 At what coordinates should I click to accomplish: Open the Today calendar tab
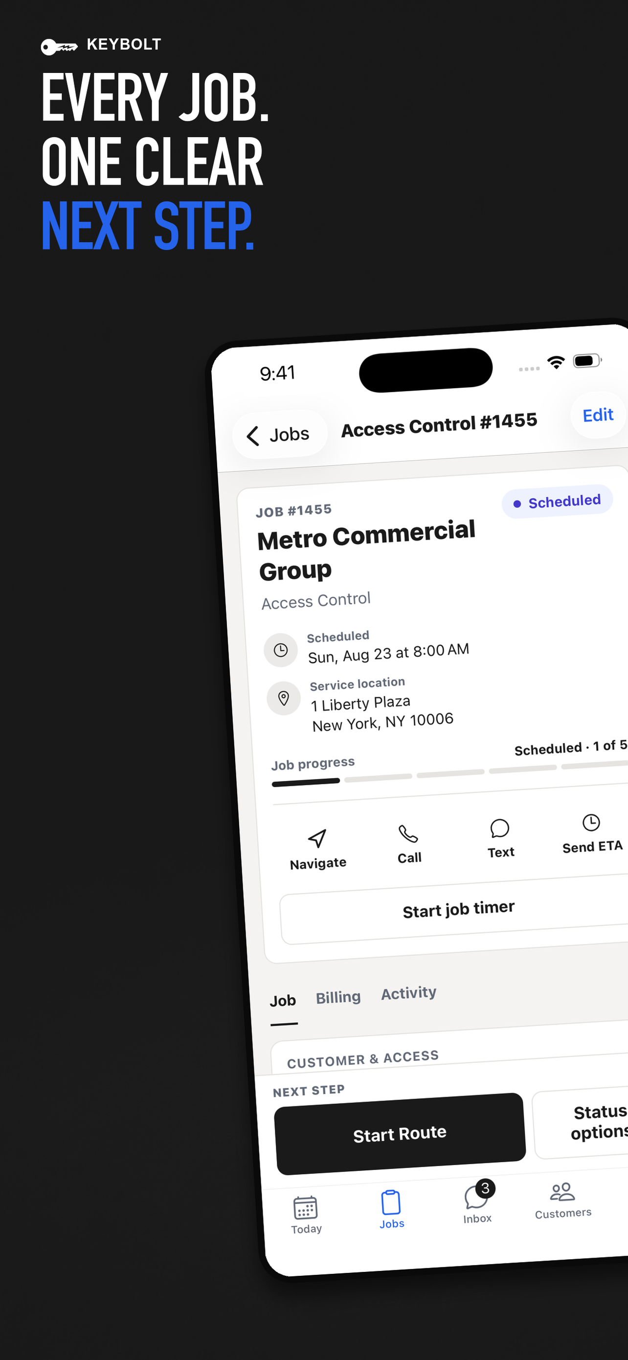pos(306,1215)
